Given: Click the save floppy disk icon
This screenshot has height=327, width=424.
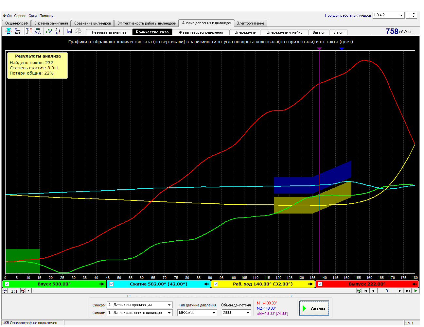Looking at the screenshot, I should click(69, 31).
